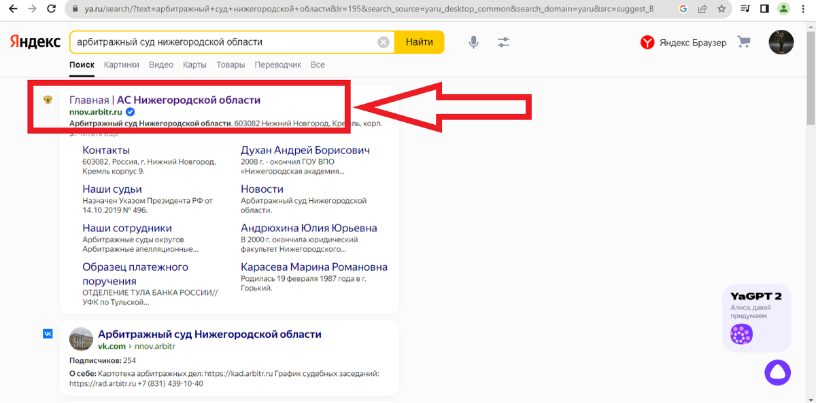The image size is (816, 403).
Task: Launch the Alice assistant purple round button
Action: click(x=778, y=372)
